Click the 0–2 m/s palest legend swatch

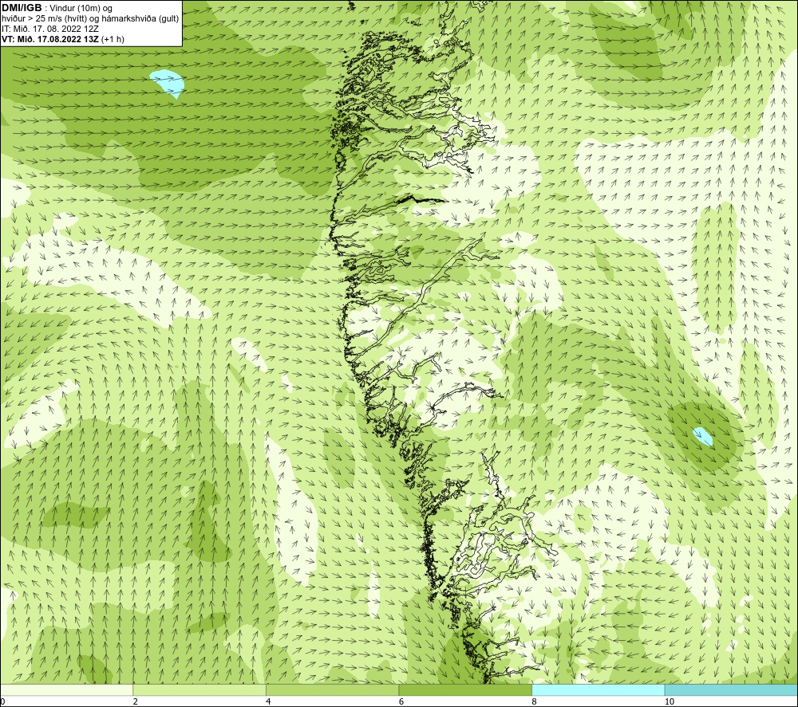(x=67, y=689)
